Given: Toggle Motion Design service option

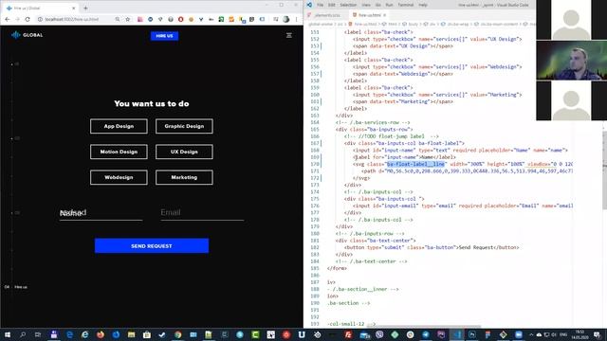Looking at the screenshot, I should click(119, 152).
